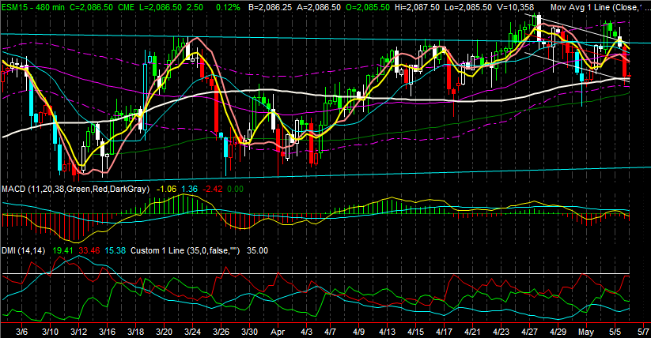Click the 3/10 date on time axis
Viewport: 651px width, 338px height.
(x=51, y=332)
